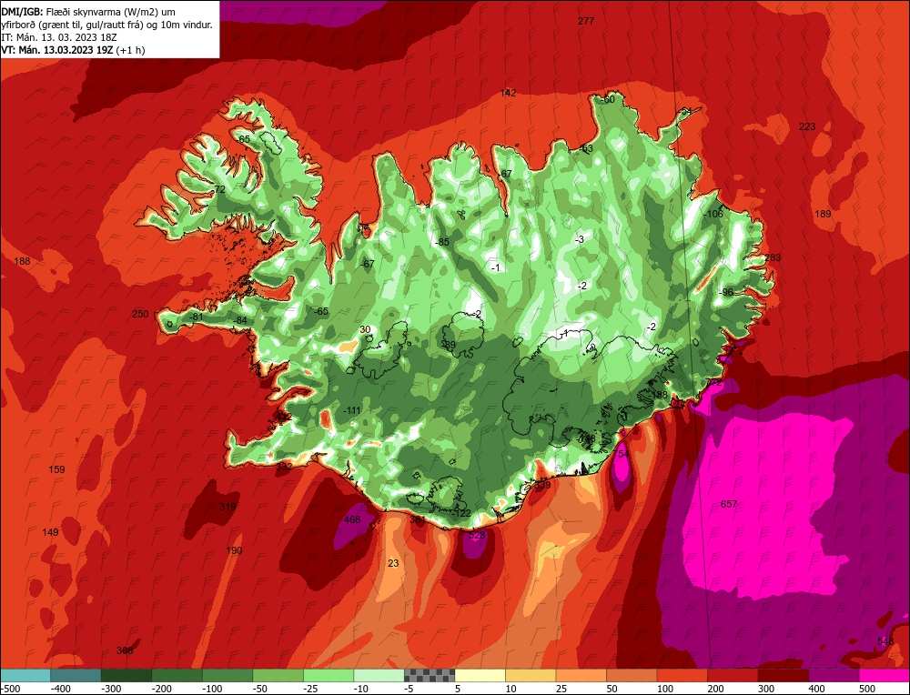Click the checkered legend swatch between -5 and 5

(430, 675)
